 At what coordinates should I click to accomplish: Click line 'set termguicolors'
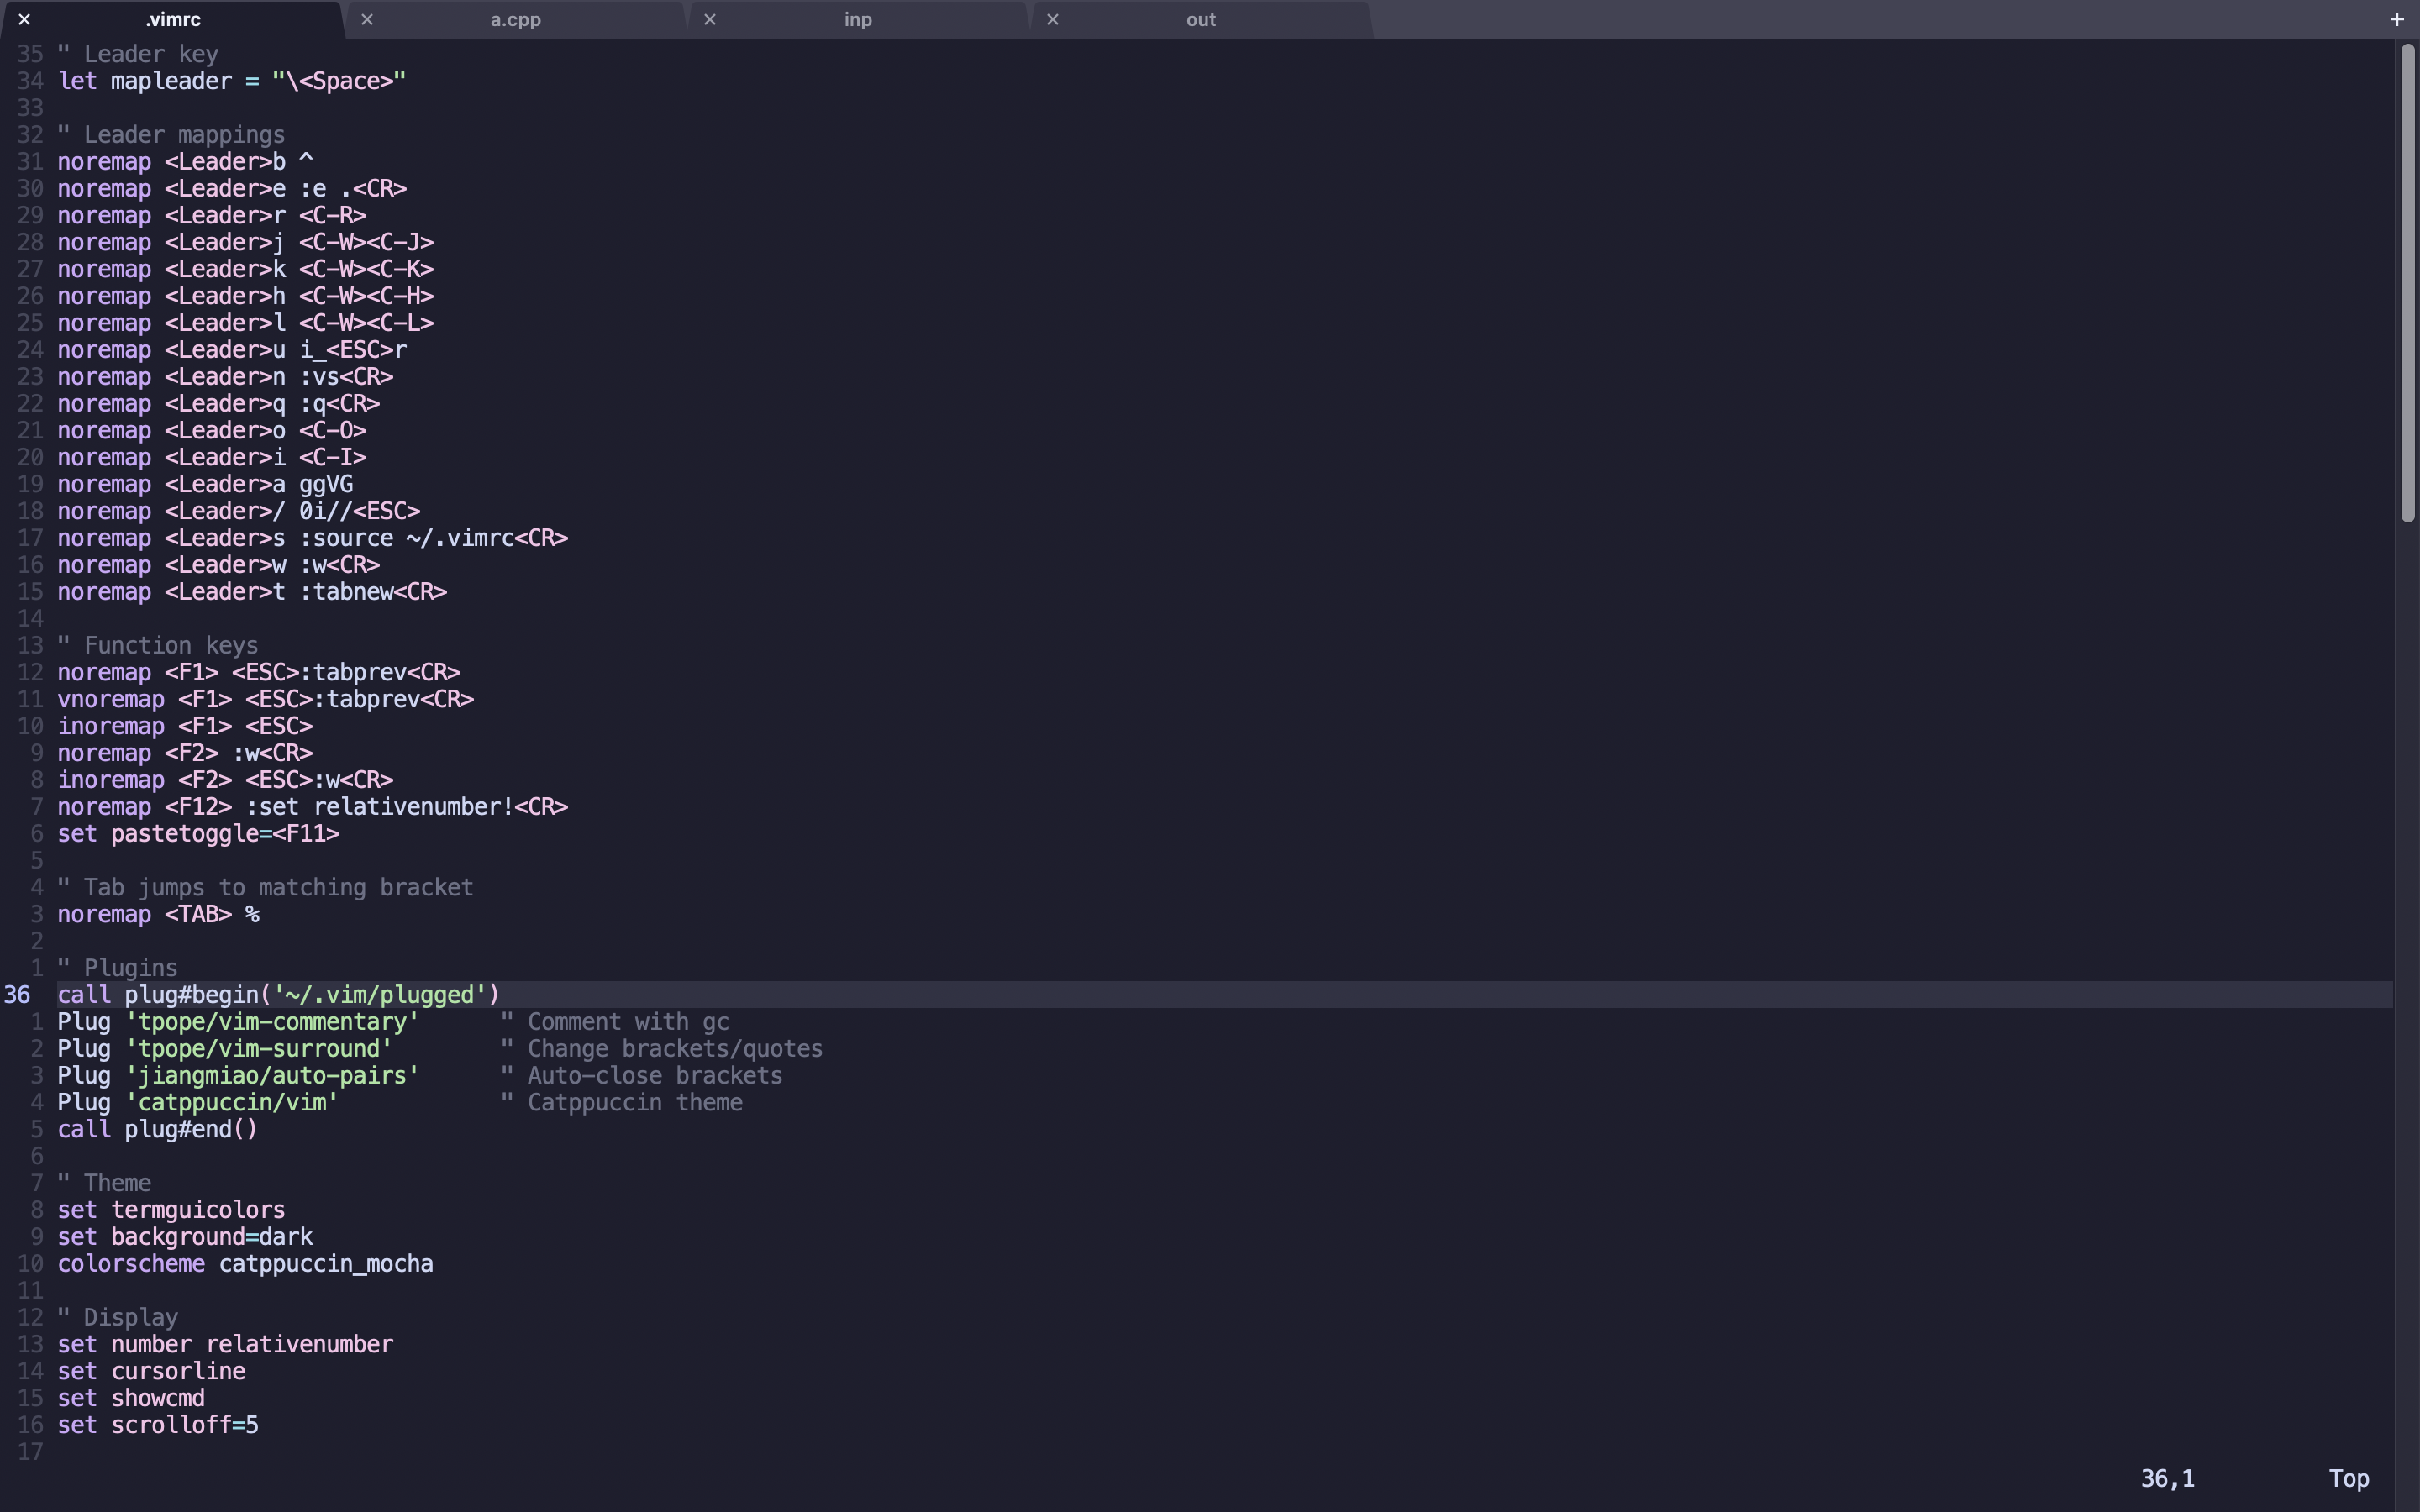click(x=171, y=1211)
